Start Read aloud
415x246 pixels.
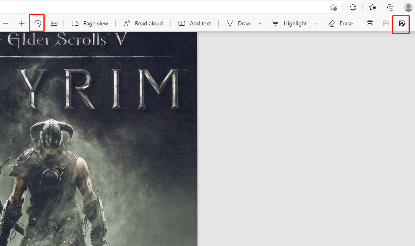143,23
